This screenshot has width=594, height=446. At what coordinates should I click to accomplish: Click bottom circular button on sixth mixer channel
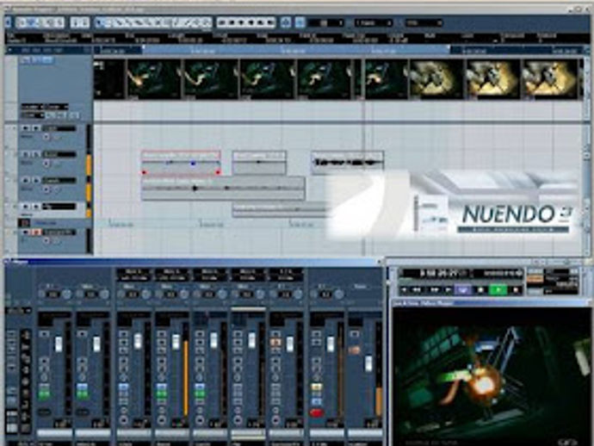click(x=238, y=420)
